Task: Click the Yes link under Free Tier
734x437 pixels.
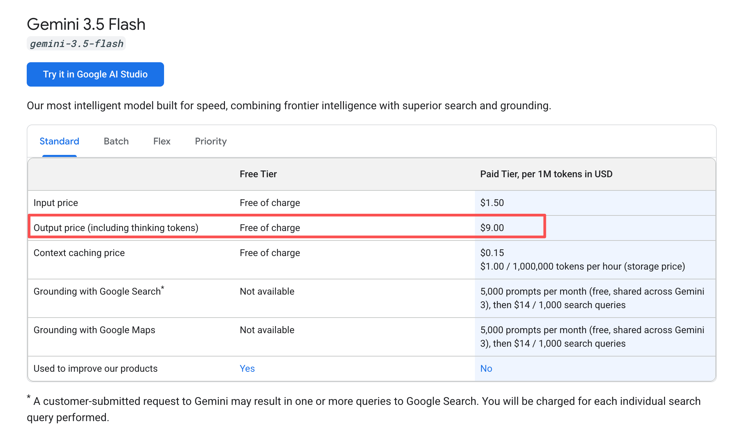Action: [x=247, y=368]
